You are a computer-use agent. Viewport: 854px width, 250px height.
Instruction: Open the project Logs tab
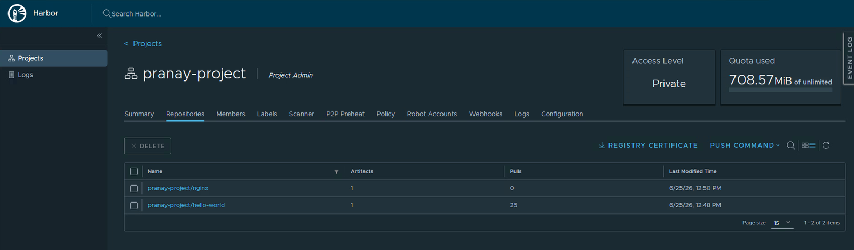point(521,114)
